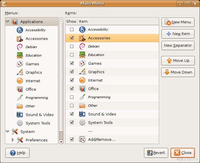Screen dimensions: 200x163
Task: Uncheck Show checkbox for Graphics
Action: click(72, 72)
